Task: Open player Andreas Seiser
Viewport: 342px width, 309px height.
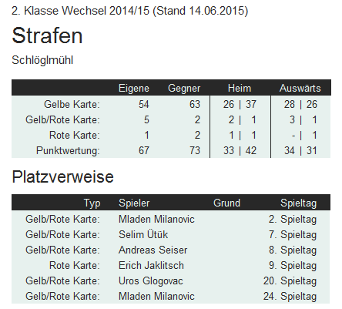Action: point(153,250)
